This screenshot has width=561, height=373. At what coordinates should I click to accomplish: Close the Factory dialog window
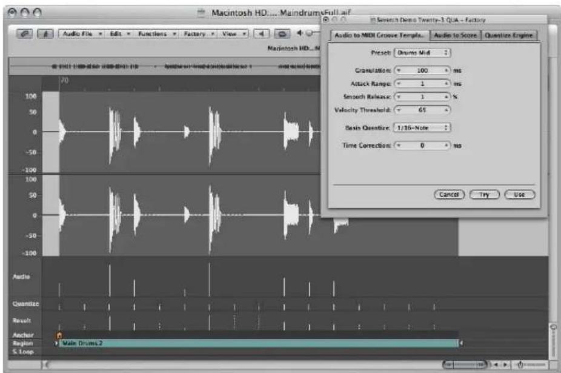tap(326, 19)
